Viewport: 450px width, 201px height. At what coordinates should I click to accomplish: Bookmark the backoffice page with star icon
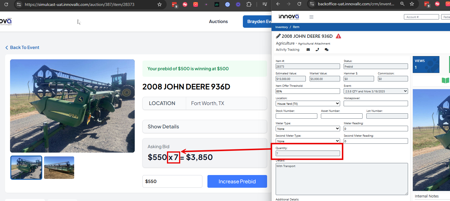point(412,4)
